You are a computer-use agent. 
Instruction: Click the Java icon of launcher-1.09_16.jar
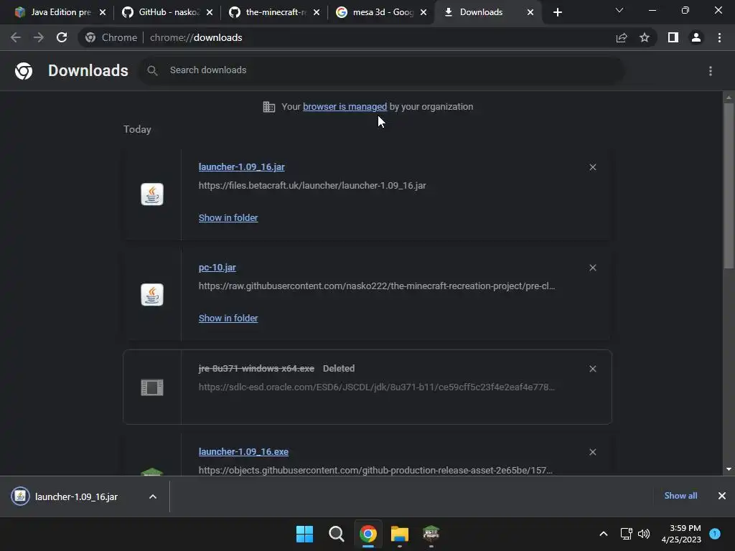tap(152, 194)
